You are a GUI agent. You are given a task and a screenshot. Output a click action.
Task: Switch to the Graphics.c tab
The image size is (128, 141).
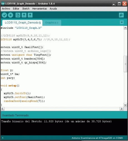[x=52, y=23]
